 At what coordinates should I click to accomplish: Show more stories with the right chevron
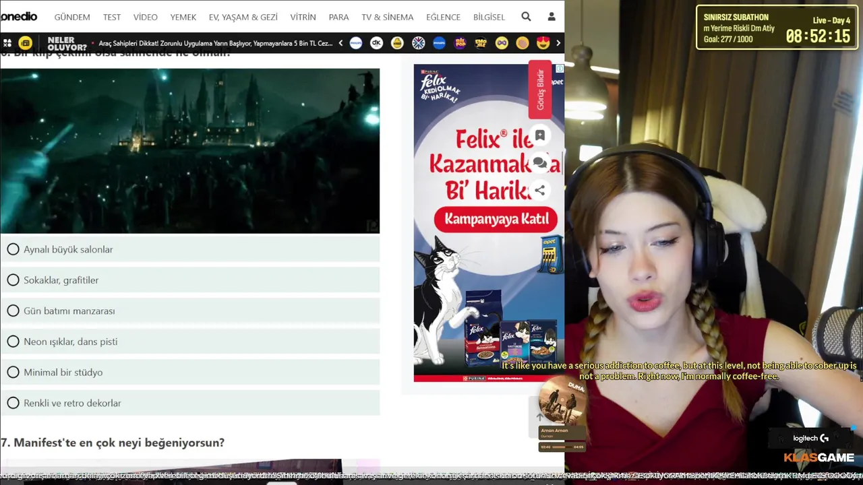[558, 43]
